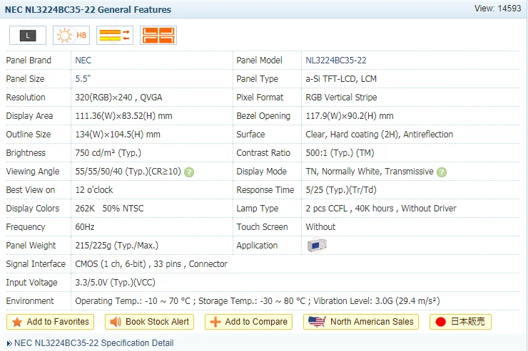Image resolution: width=528 pixels, height=351 pixels.
Task: Click the 'Viewing Angle' row label
Action: [33, 172]
